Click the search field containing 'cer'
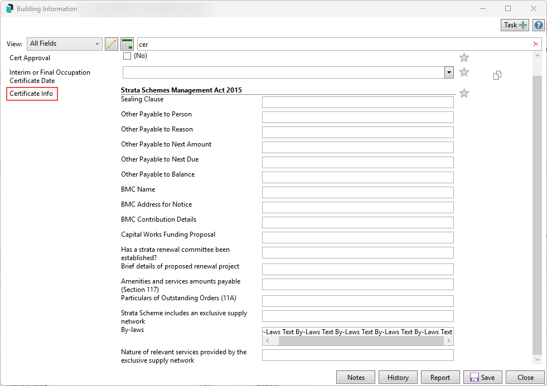Screen dimensions: 547x386 (334, 44)
